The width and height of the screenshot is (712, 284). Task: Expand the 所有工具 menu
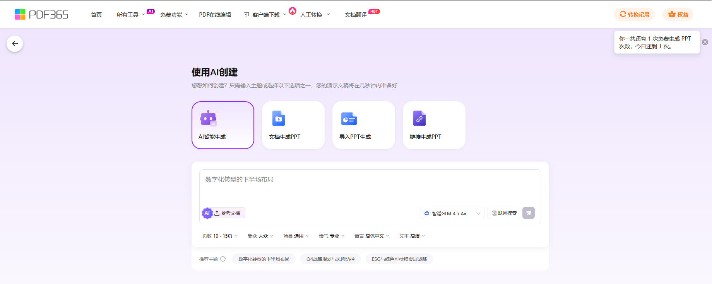click(x=131, y=15)
